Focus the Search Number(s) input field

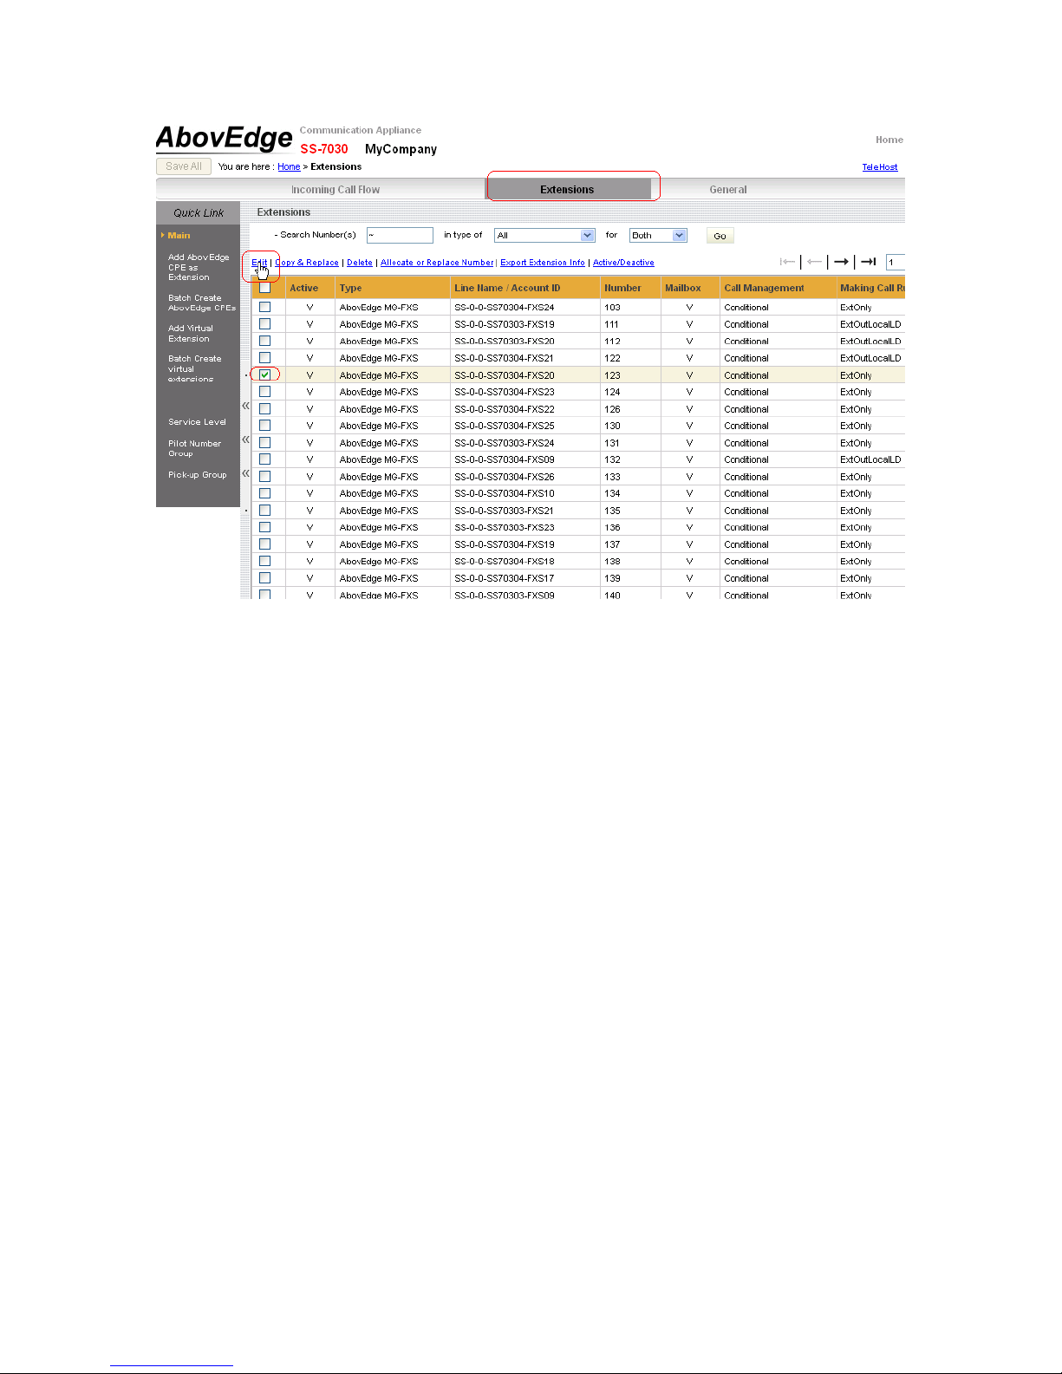[400, 236]
